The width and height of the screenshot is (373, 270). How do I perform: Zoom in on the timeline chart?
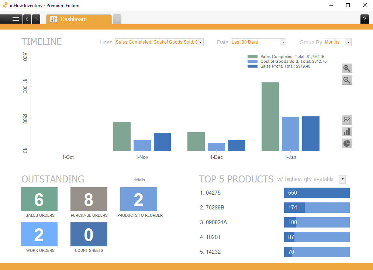(x=346, y=68)
